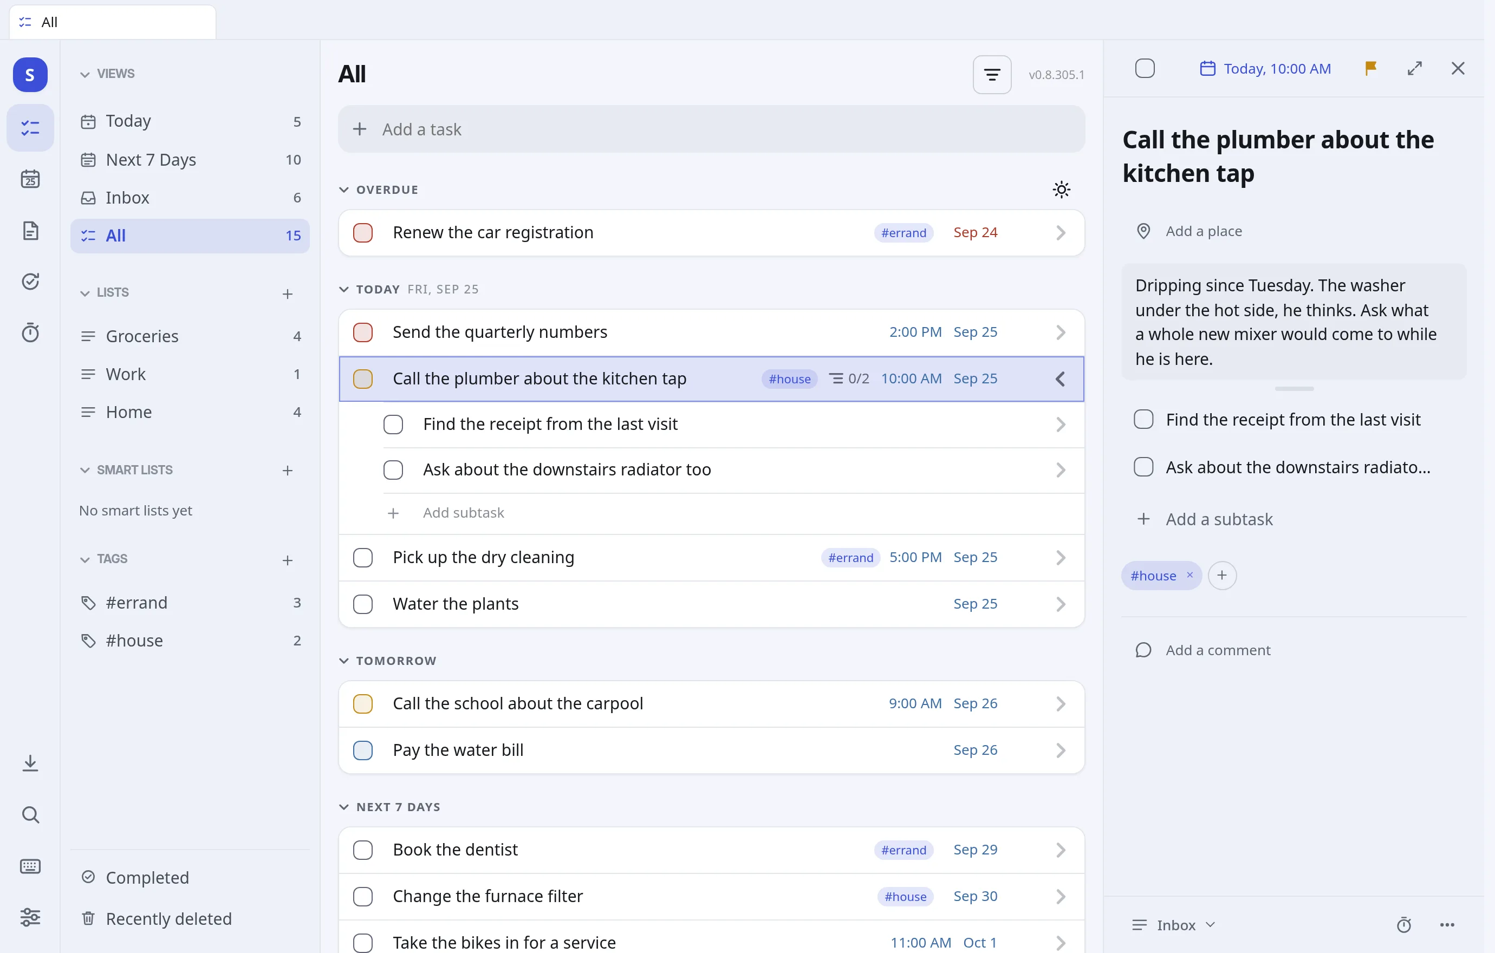The height and width of the screenshot is (953, 1495).
Task: Open search from the sidebar magnifier icon
Action: click(30, 814)
